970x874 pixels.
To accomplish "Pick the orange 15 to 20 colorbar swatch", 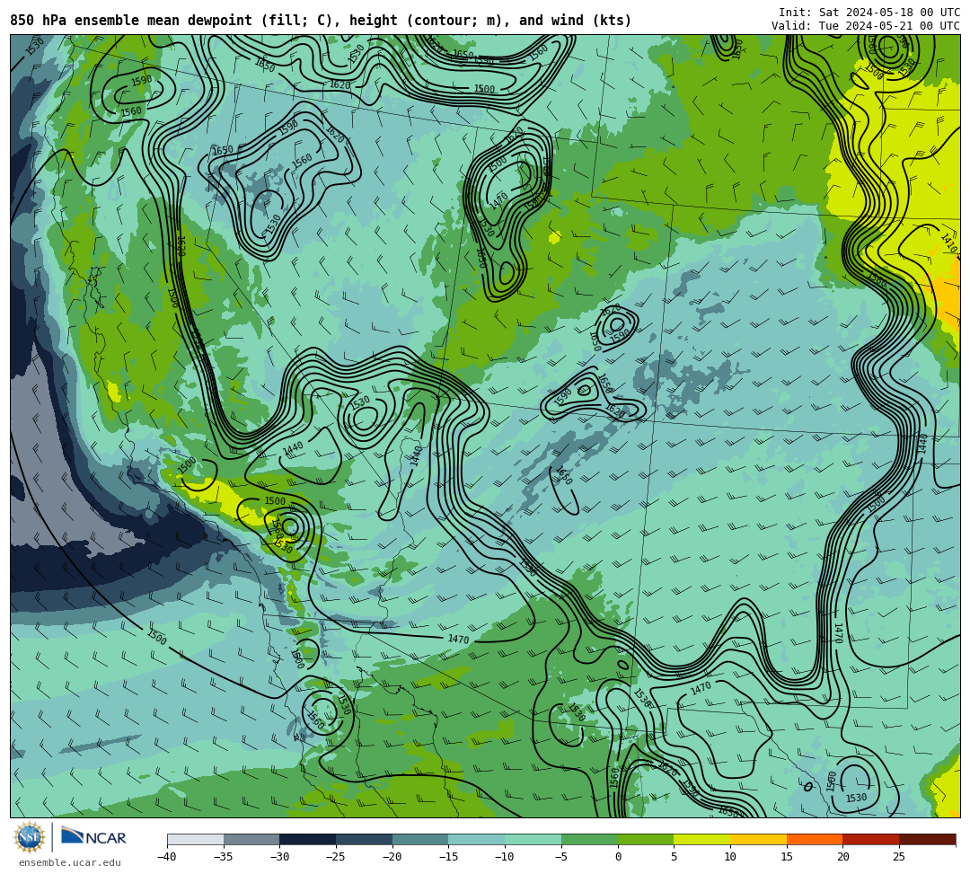I will point(815,839).
